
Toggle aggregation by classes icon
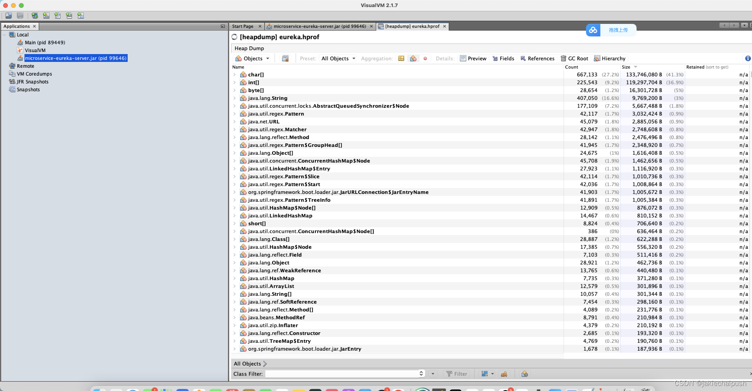(413, 58)
